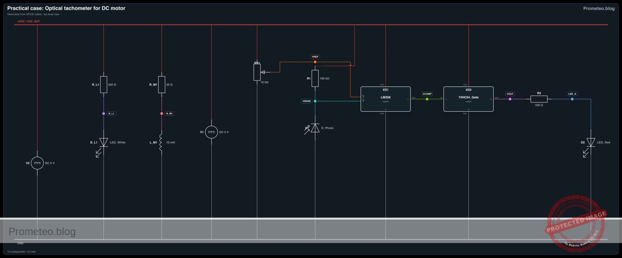Select the V1 DC voltage source symbol
This screenshot has height=258, width=622.
[211, 132]
